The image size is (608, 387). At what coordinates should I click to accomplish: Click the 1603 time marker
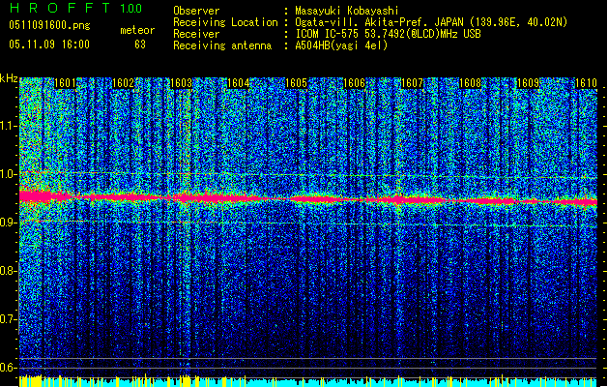pos(181,83)
